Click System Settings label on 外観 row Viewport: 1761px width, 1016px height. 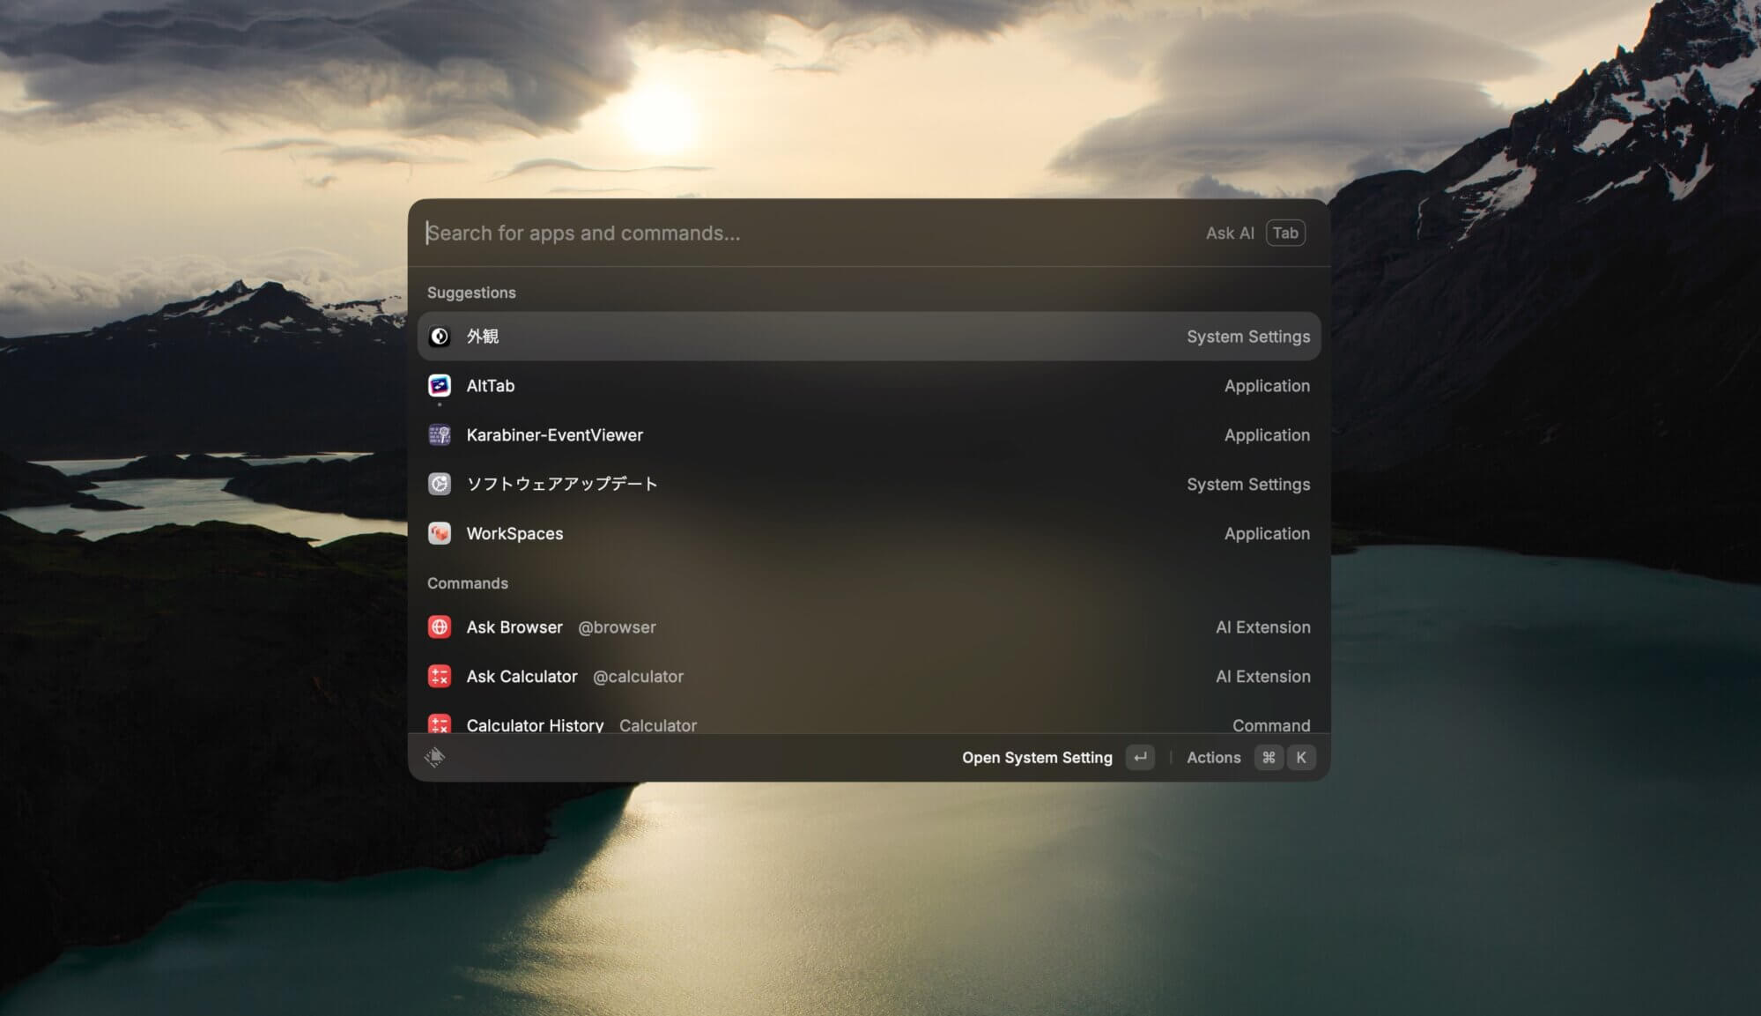point(1248,337)
